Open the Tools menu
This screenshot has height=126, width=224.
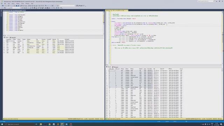pos(22,3)
